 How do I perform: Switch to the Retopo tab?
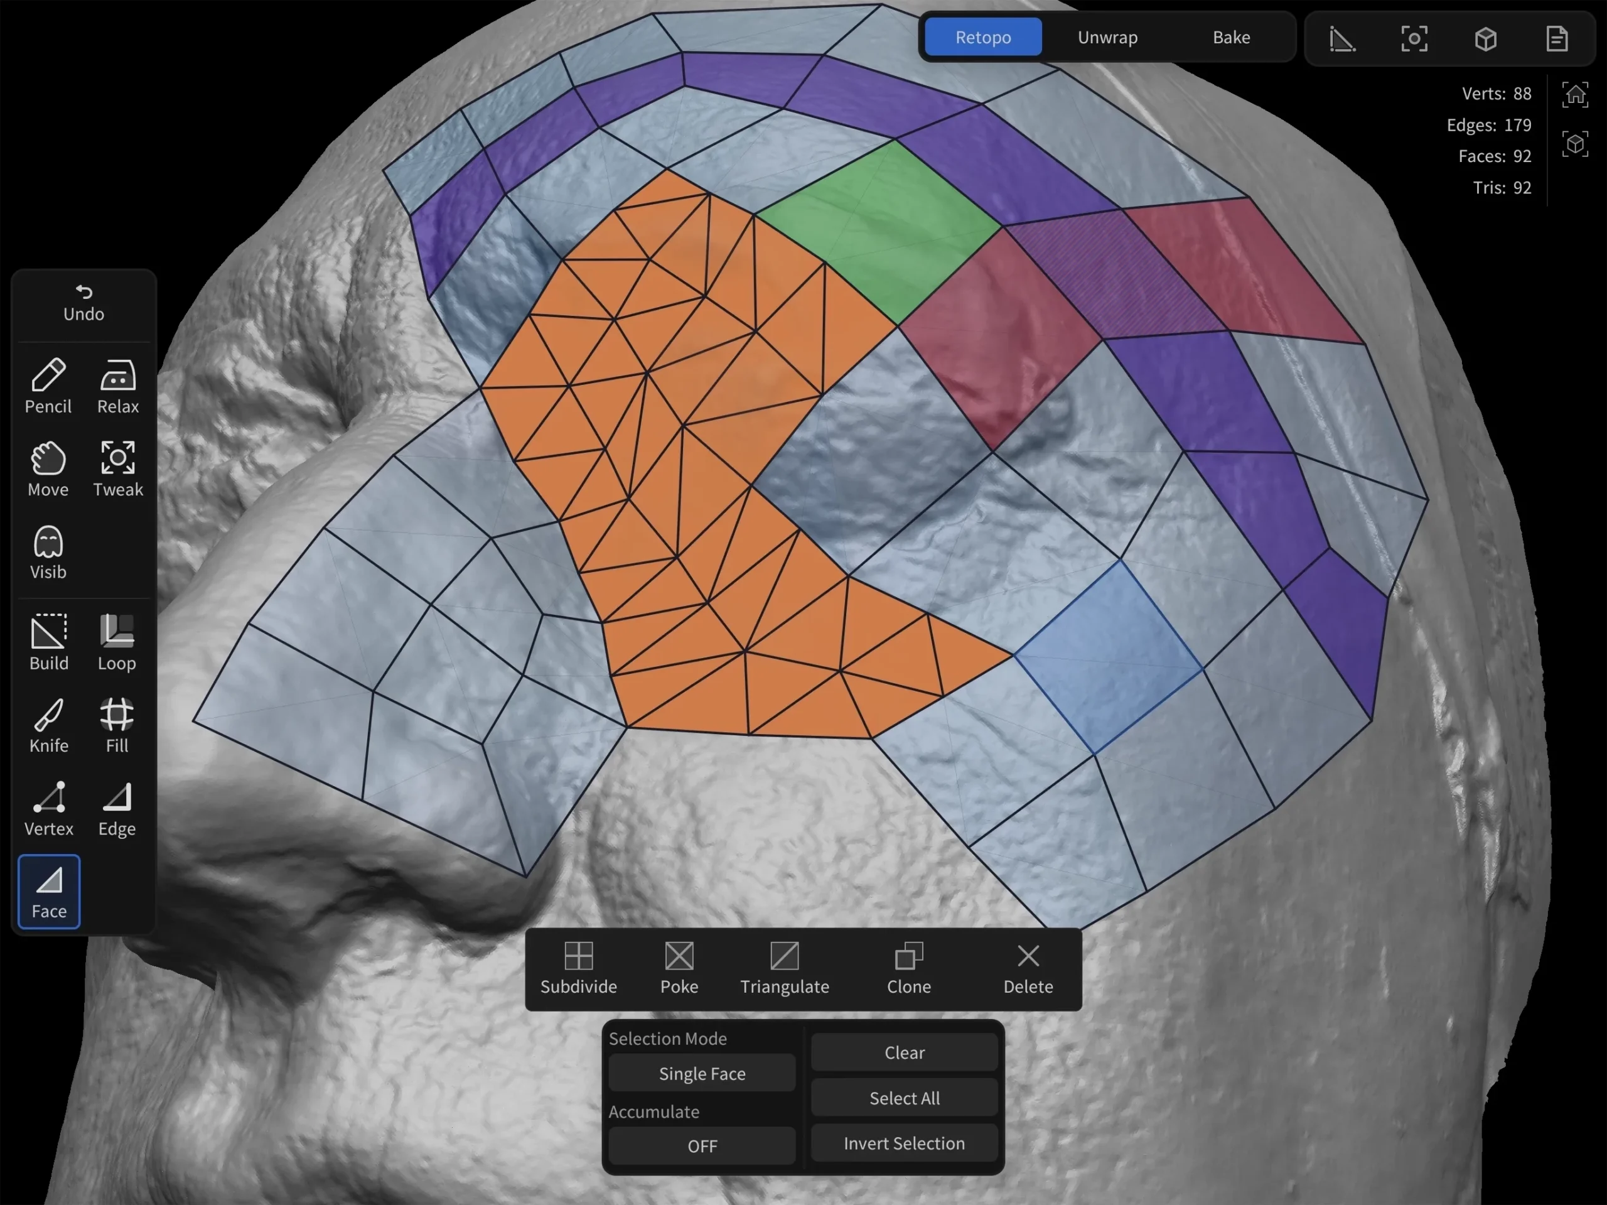click(x=983, y=37)
